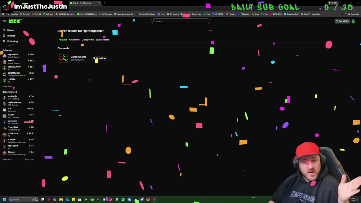The width and height of the screenshot is (361, 203).
Task: Open the user avatar menu
Action: 353,21
